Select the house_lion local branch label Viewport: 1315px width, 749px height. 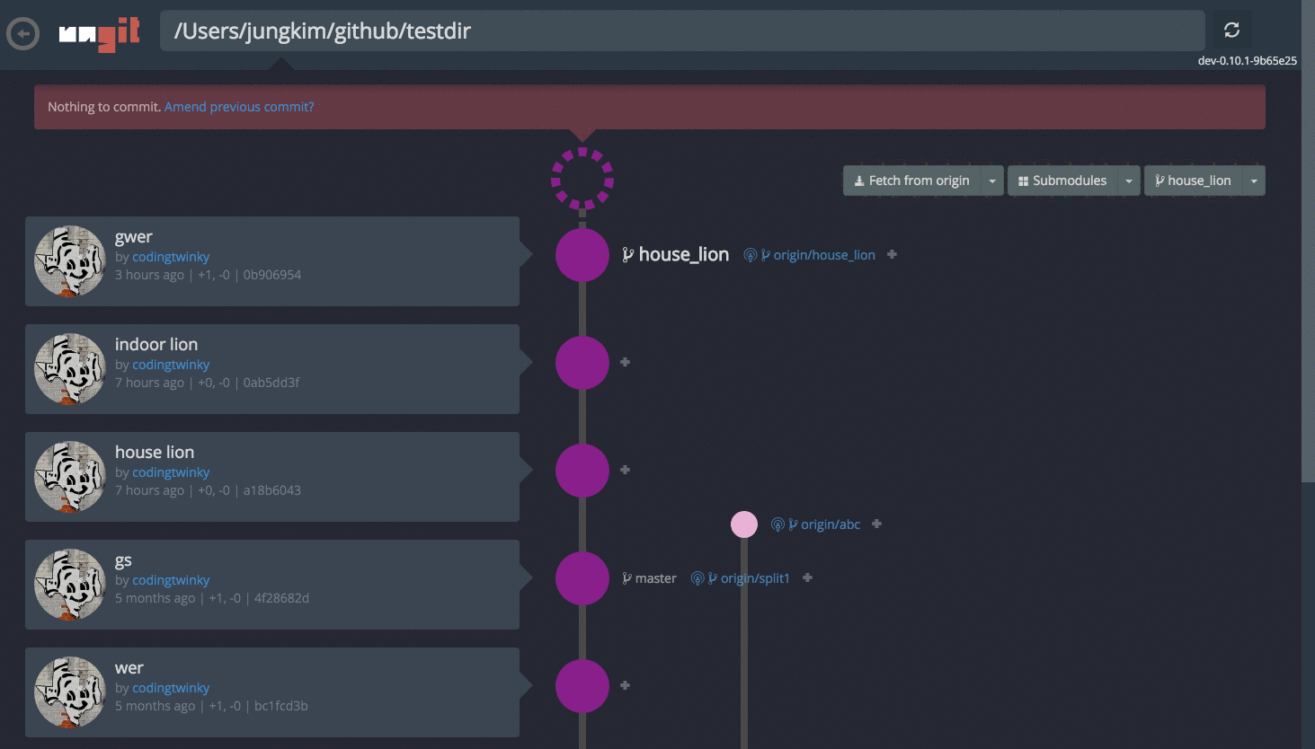(676, 255)
